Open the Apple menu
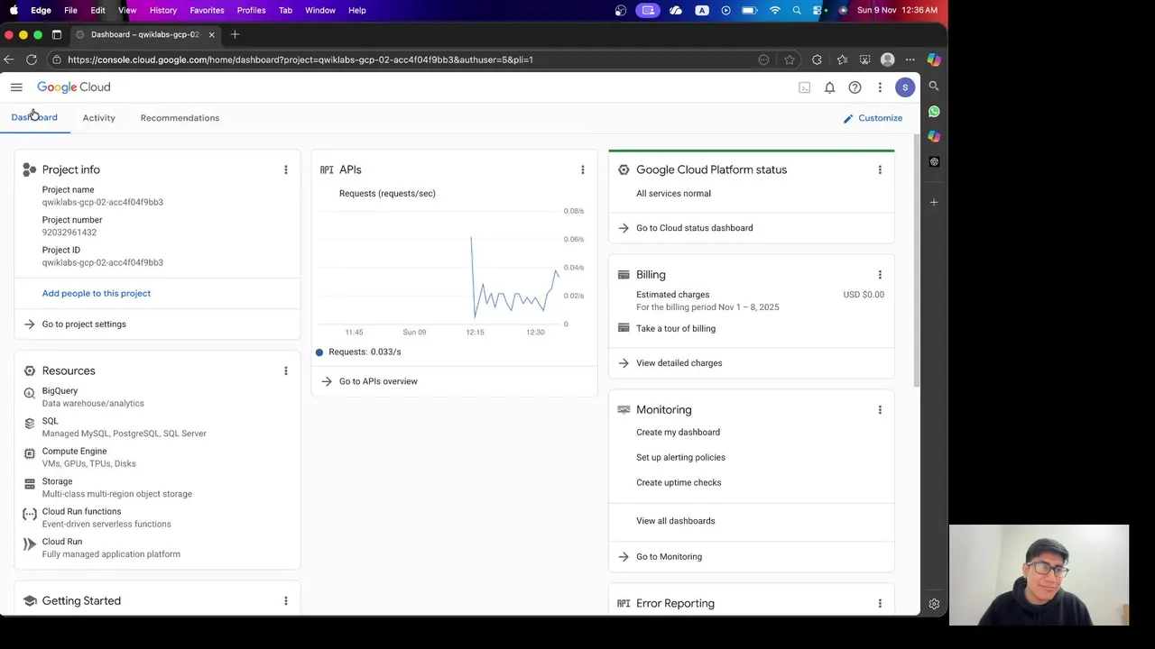This screenshot has width=1155, height=649. (x=14, y=10)
